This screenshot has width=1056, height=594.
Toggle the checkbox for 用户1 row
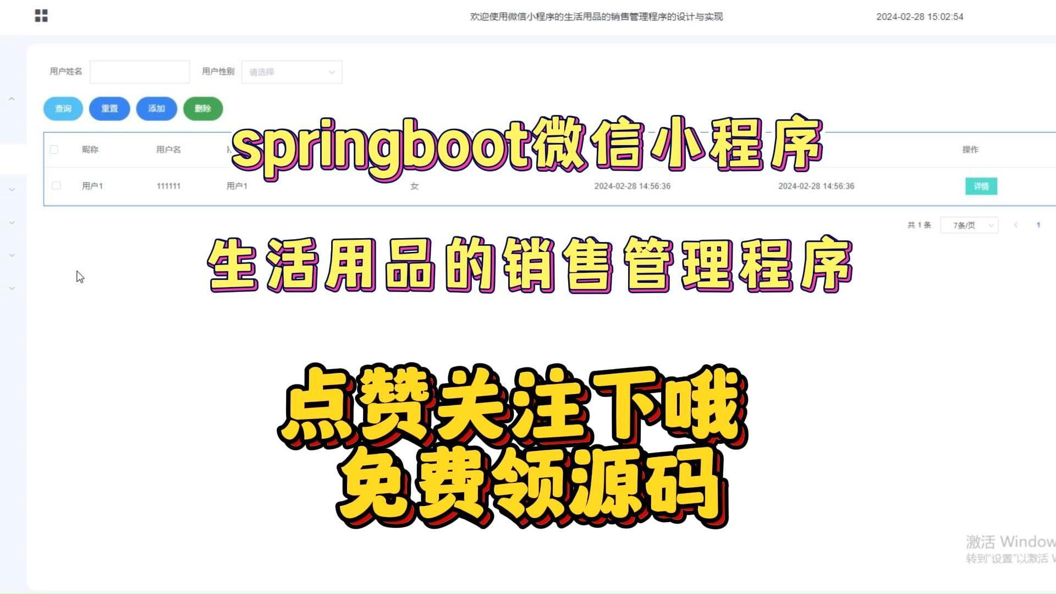coord(56,185)
